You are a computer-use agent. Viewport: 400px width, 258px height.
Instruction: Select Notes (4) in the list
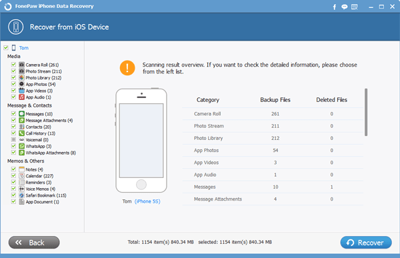[34, 170]
